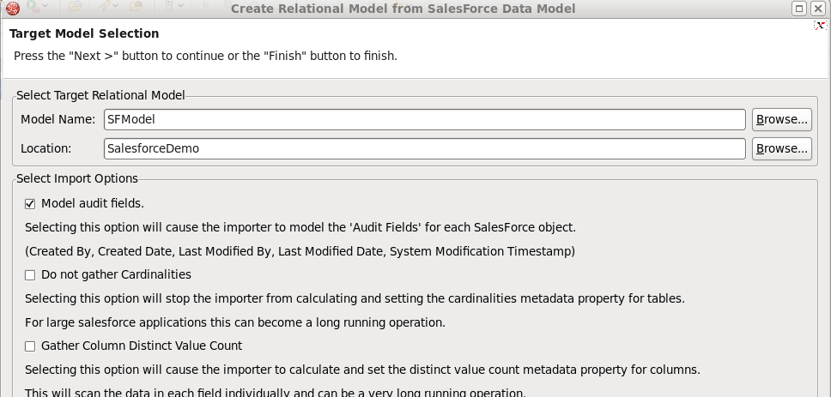Click the red Teiid Designer window icon
Viewport: 831px width, 397px height.
[x=13, y=8]
